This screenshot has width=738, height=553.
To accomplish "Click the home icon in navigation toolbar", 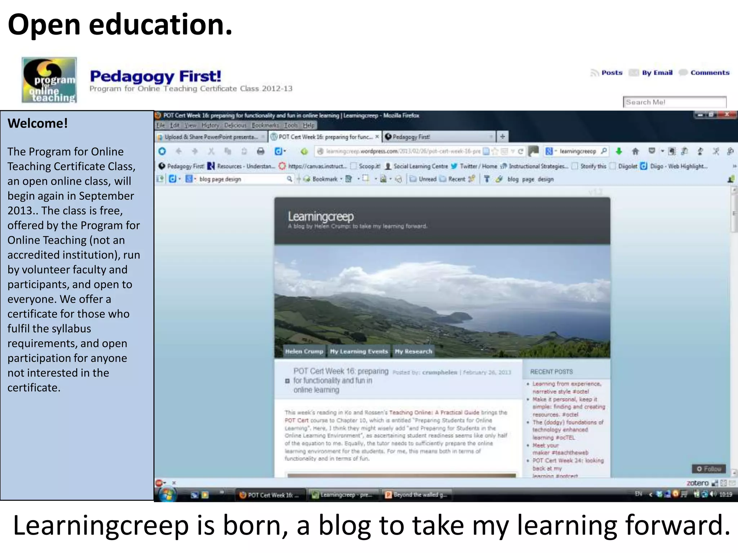I will [x=635, y=151].
